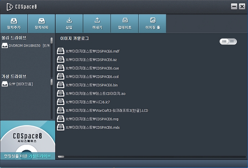
Task: Click the disc icon for 테스트CD이미지.iso
Action: point(61,93)
